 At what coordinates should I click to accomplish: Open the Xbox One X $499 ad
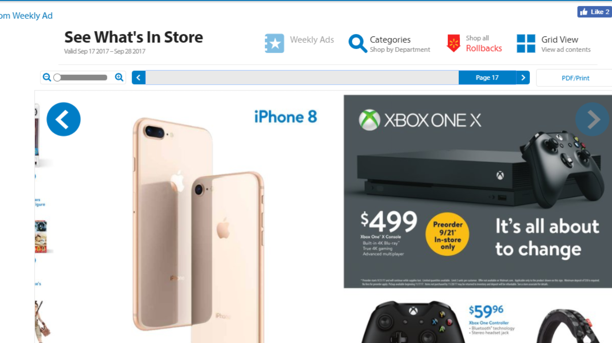[478, 191]
